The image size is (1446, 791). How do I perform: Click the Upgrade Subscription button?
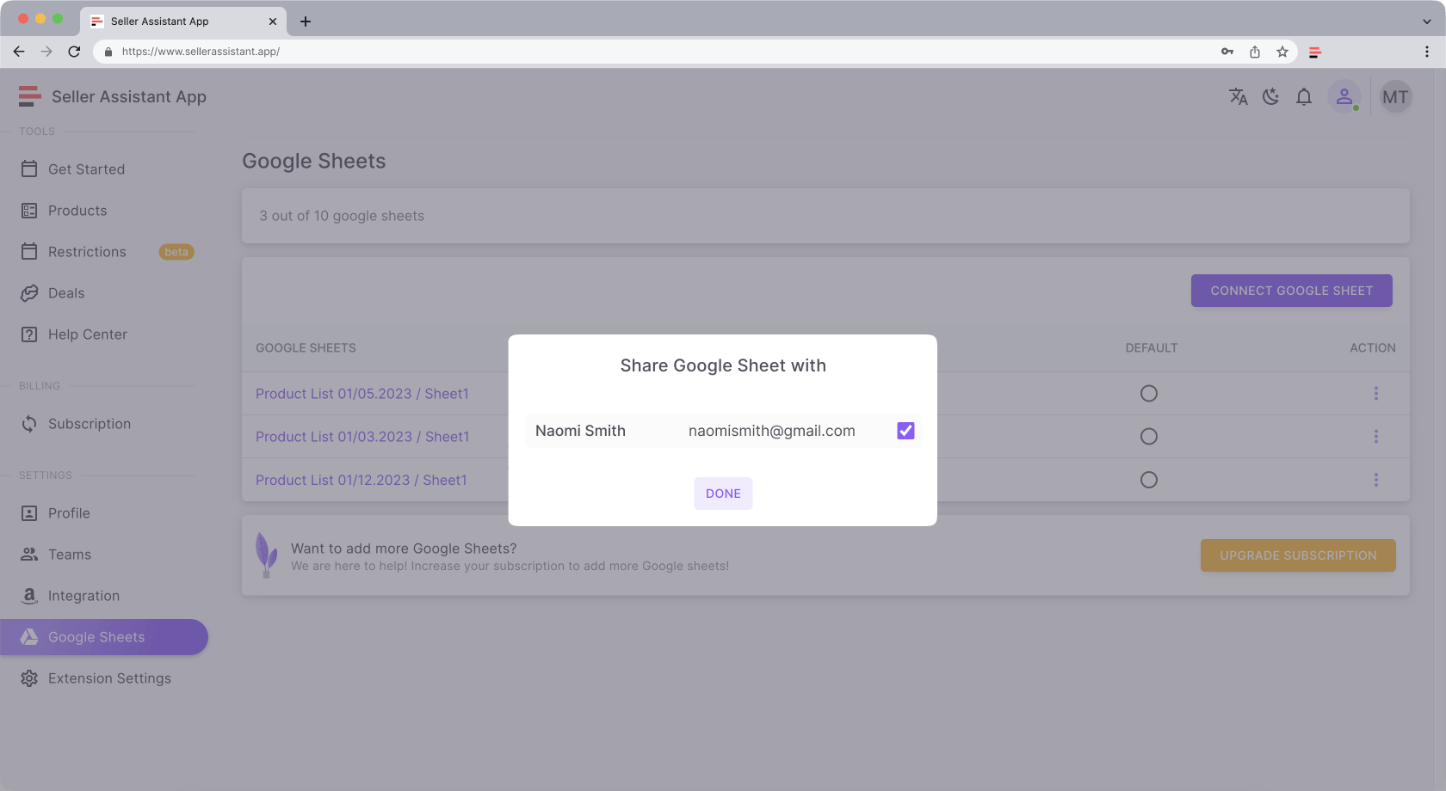[x=1298, y=555]
